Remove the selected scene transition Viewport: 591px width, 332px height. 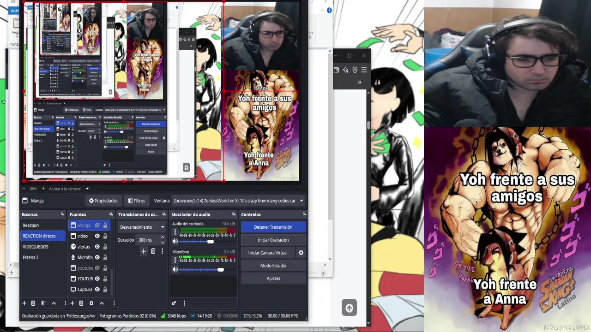tap(153, 251)
